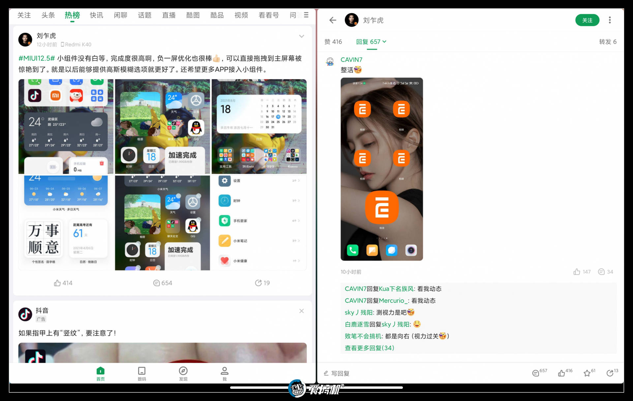633x401 pixels.
Task: Open the 万事顺意 widget image
Action: tap(66, 223)
